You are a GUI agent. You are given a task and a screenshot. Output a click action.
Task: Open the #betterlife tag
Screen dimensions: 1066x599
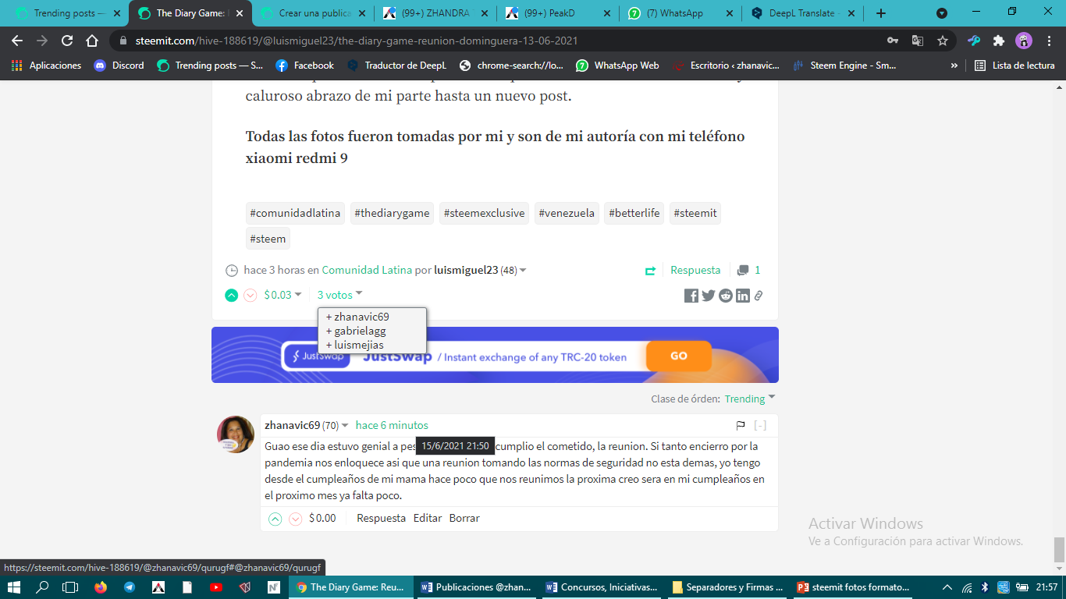coord(634,213)
